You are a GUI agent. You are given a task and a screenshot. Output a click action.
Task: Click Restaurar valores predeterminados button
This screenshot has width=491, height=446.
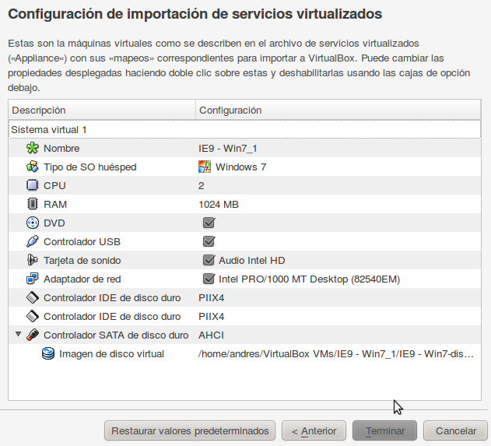click(x=190, y=430)
